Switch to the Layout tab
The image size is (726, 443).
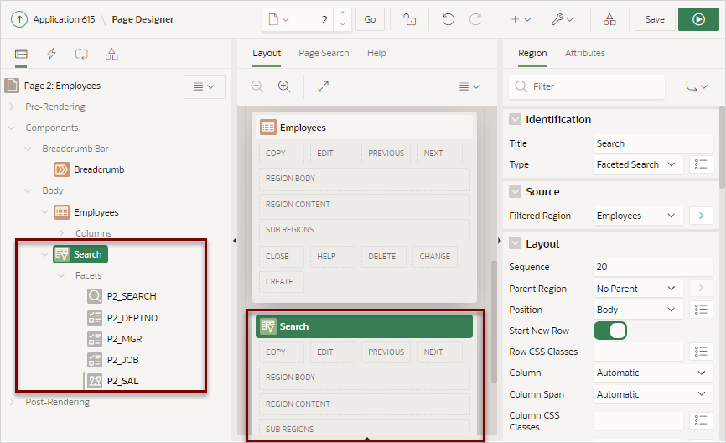267,53
